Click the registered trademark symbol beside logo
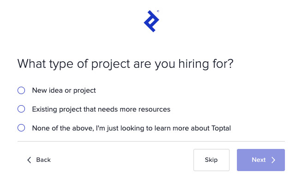Image resolution: width=296 pixels, height=178 pixels. pos(158,11)
